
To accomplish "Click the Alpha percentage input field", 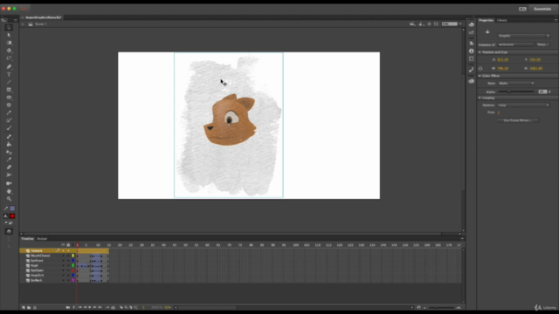I will tap(542, 92).
